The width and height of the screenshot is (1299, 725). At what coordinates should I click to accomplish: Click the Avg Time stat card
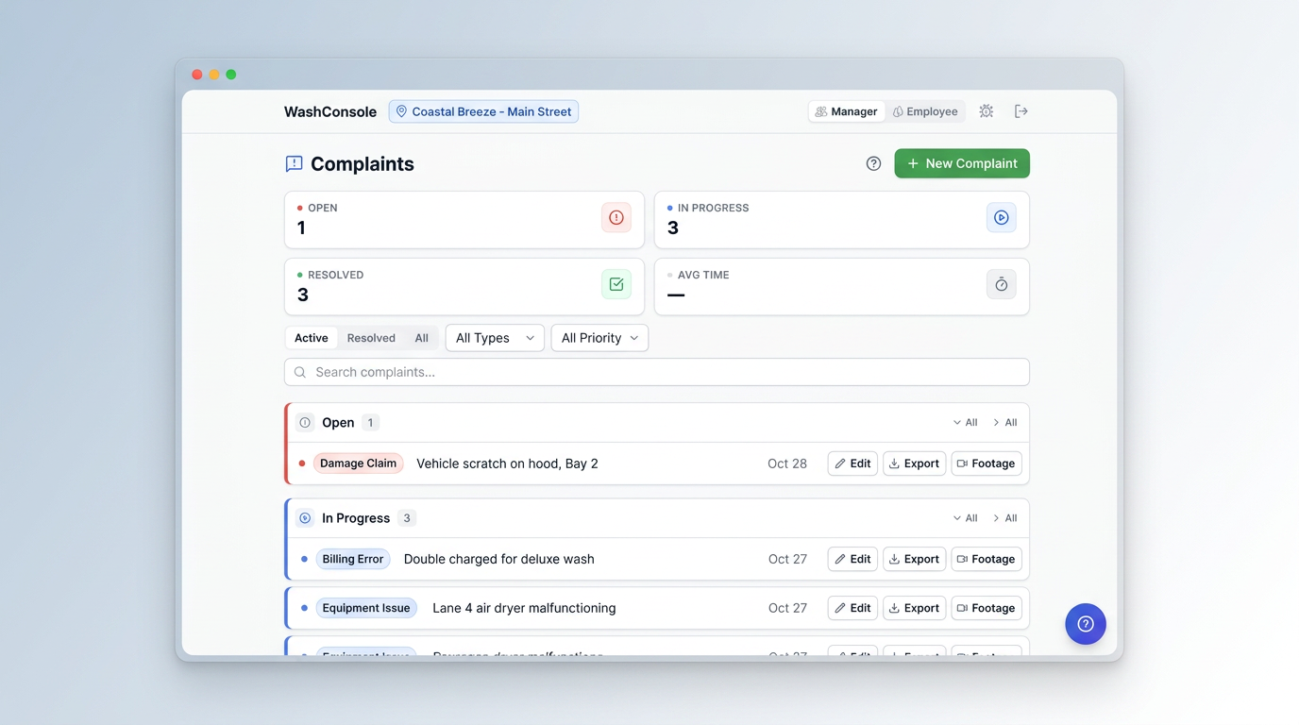(x=842, y=287)
